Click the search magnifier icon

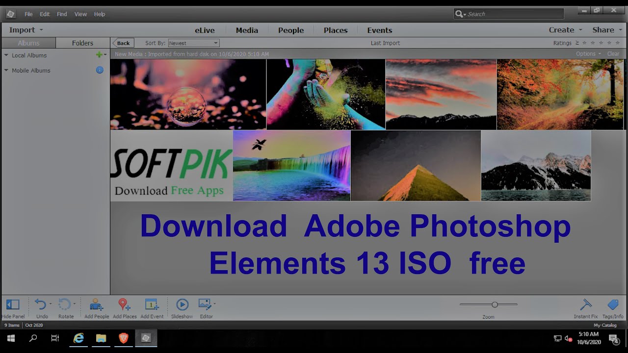pyautogui.click(x=459, y=14)
